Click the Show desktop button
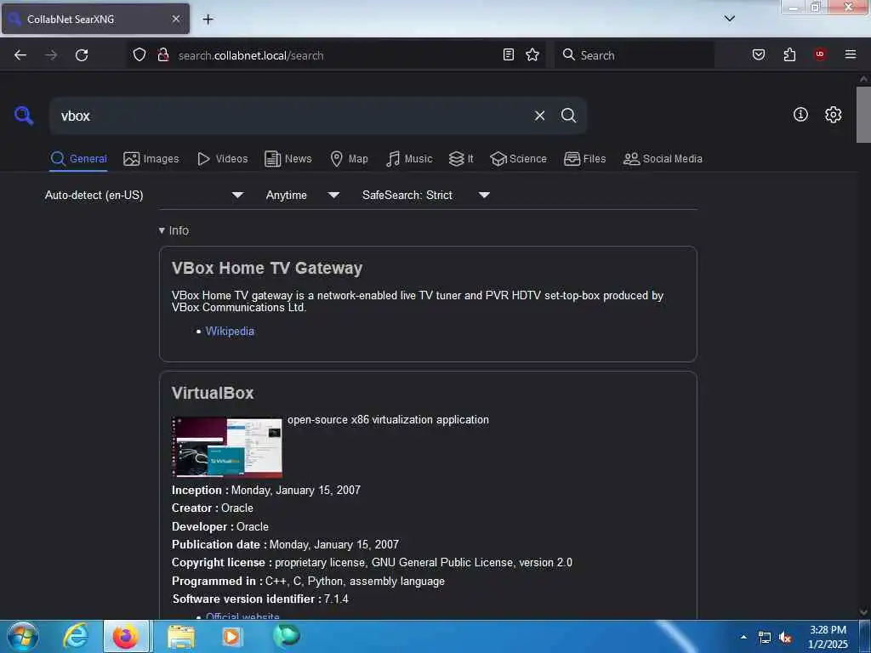Viewport: 871px width, 653px height. coord(865,636)
